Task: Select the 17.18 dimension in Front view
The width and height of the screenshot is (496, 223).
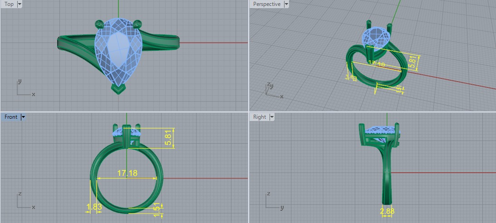Action: (x=127, y=173)
